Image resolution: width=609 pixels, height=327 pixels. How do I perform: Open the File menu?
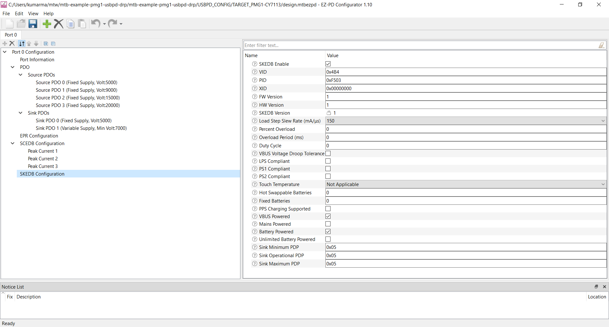[x=6, y=14]
